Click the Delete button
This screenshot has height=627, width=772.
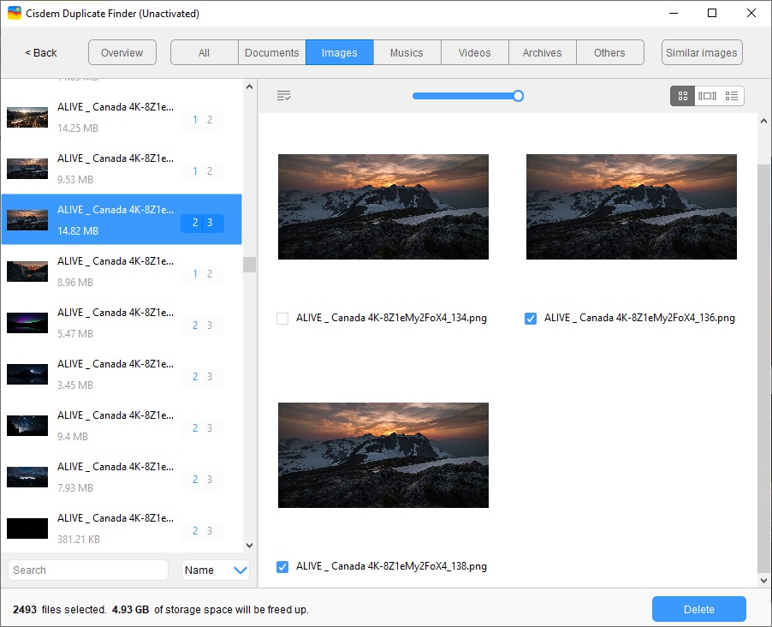698,609
